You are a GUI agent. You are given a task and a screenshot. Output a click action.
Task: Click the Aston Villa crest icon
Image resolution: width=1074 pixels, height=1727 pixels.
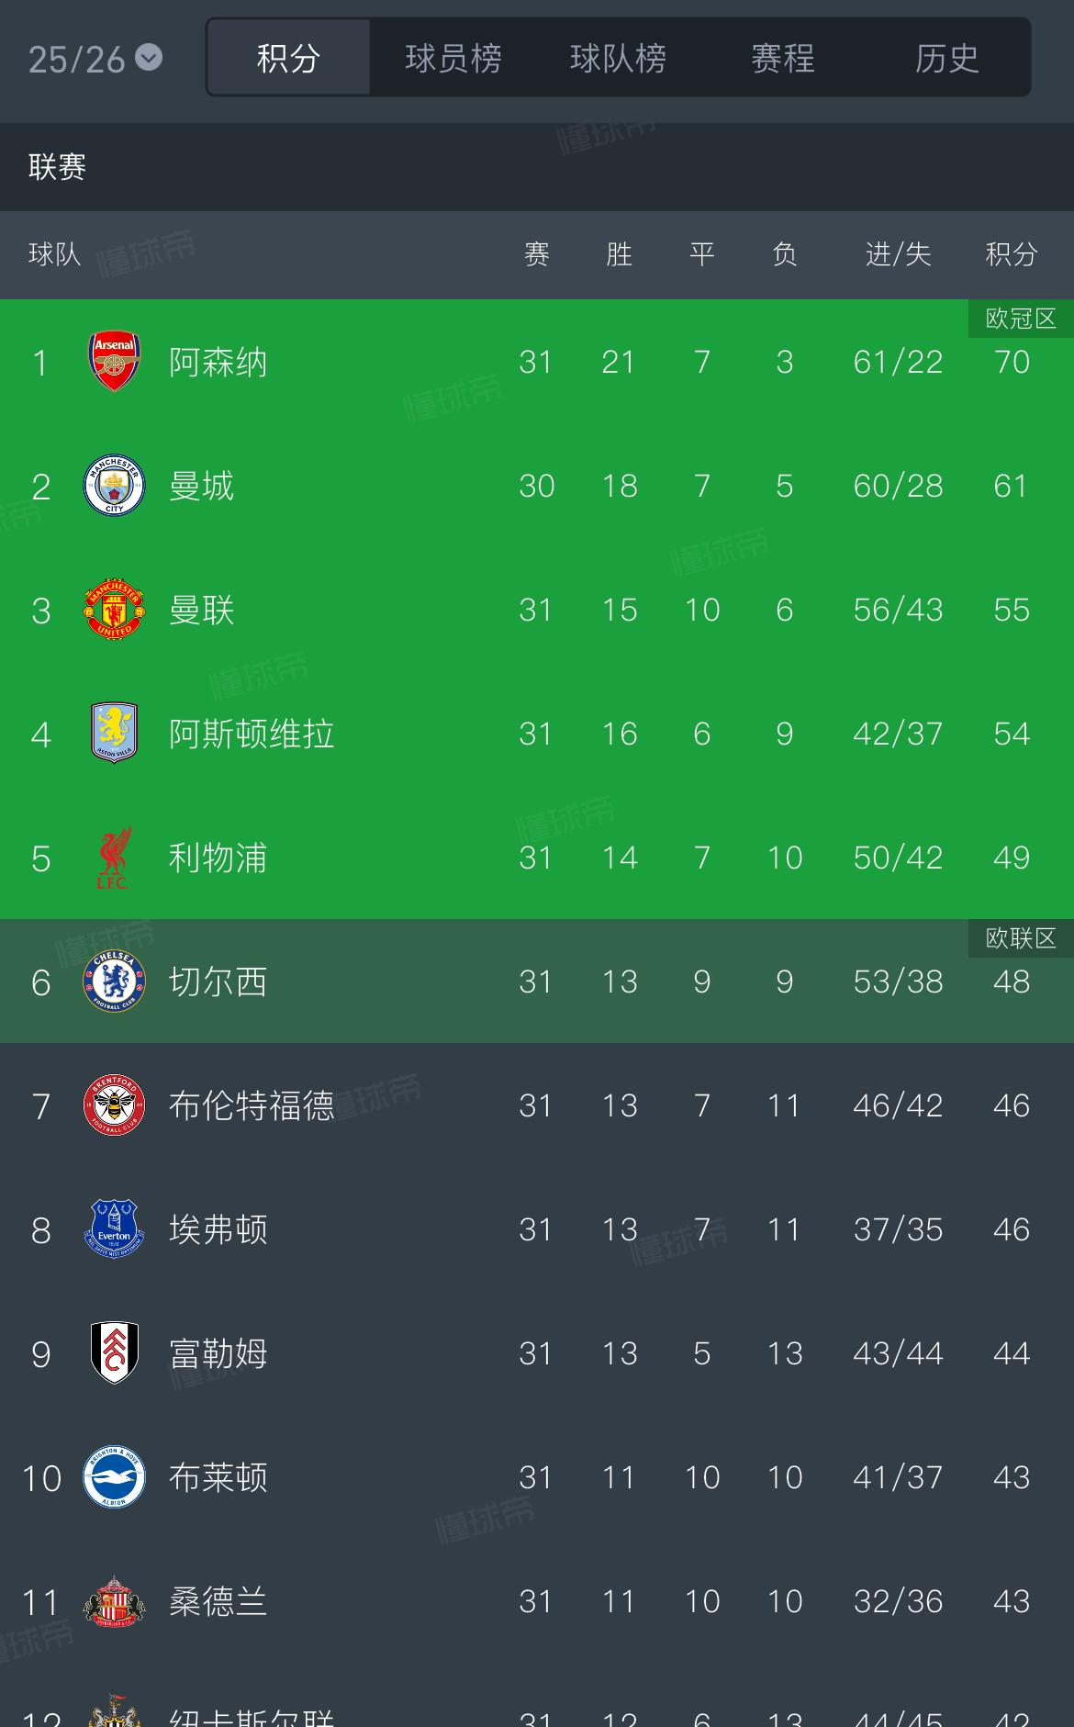pyautogui.click(x=114, y=734)
